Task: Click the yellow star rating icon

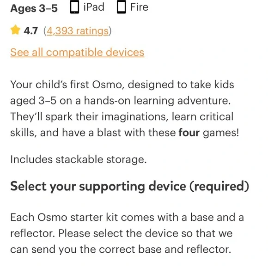Action: point(15,30)
